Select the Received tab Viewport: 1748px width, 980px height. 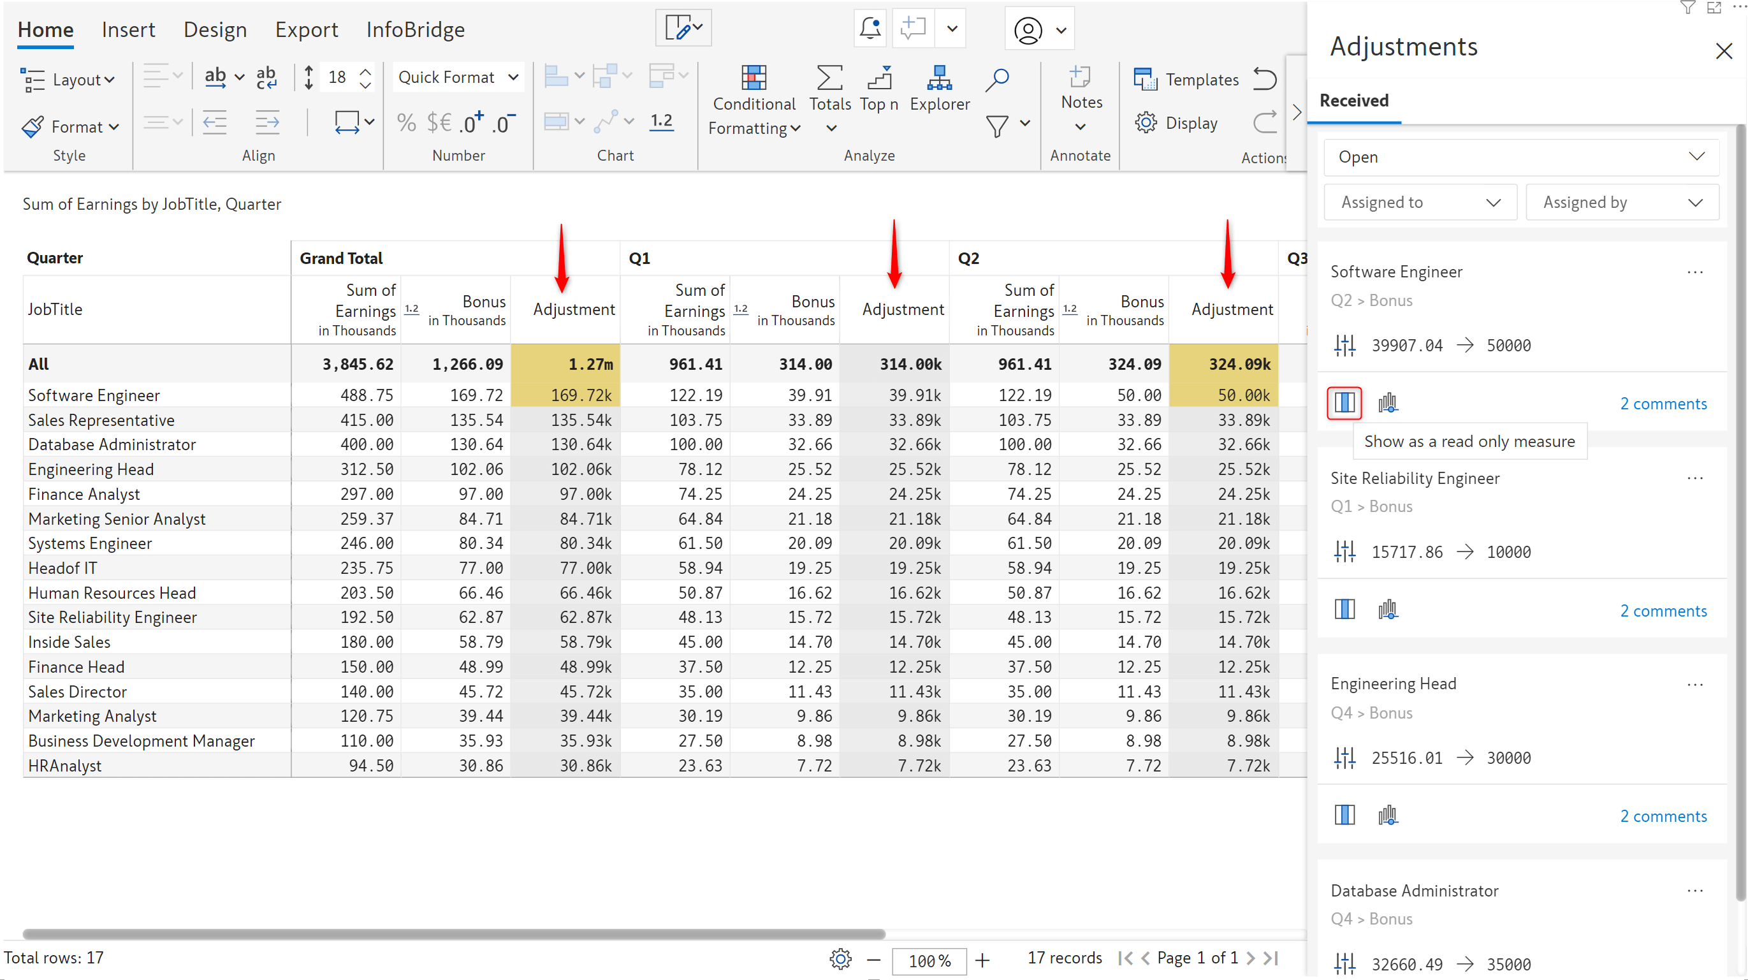coord(1354,101)
